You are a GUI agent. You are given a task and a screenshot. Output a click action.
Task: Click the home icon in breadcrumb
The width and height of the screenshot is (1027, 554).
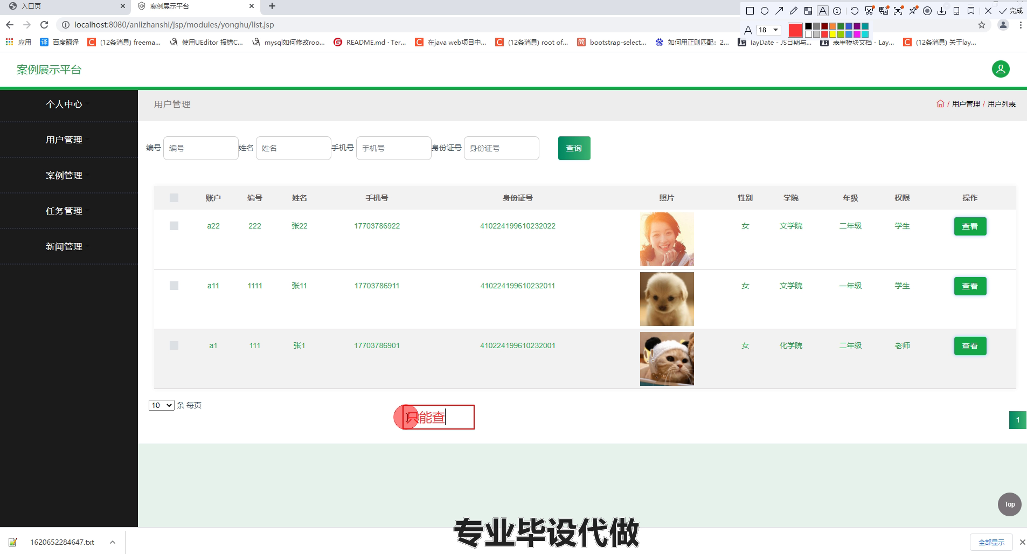(940, 104)
